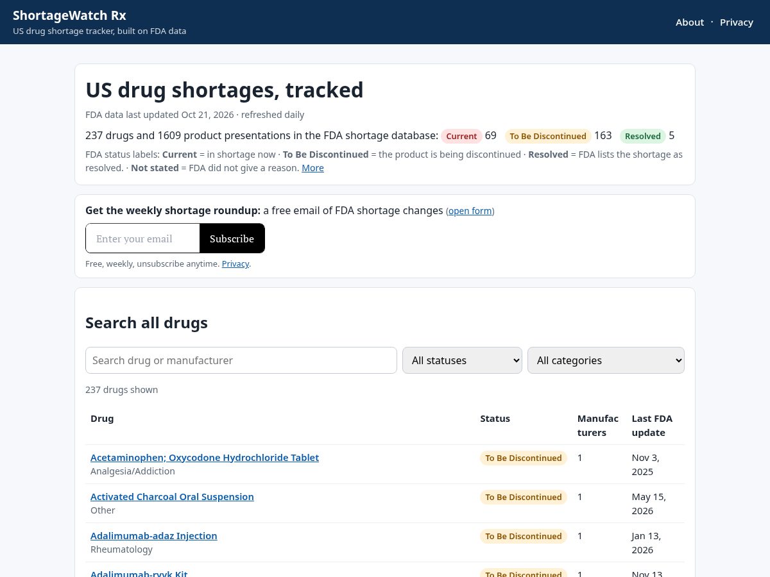Open Privacy link under the email form
The width and height of the screenshot is (770, 577).
[235, 263]
